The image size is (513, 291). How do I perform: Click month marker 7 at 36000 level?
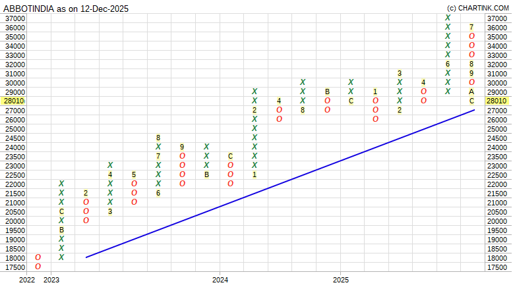(x=471, y=28)
